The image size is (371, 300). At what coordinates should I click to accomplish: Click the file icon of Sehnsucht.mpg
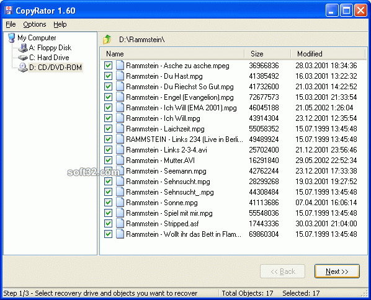point(120,182)
